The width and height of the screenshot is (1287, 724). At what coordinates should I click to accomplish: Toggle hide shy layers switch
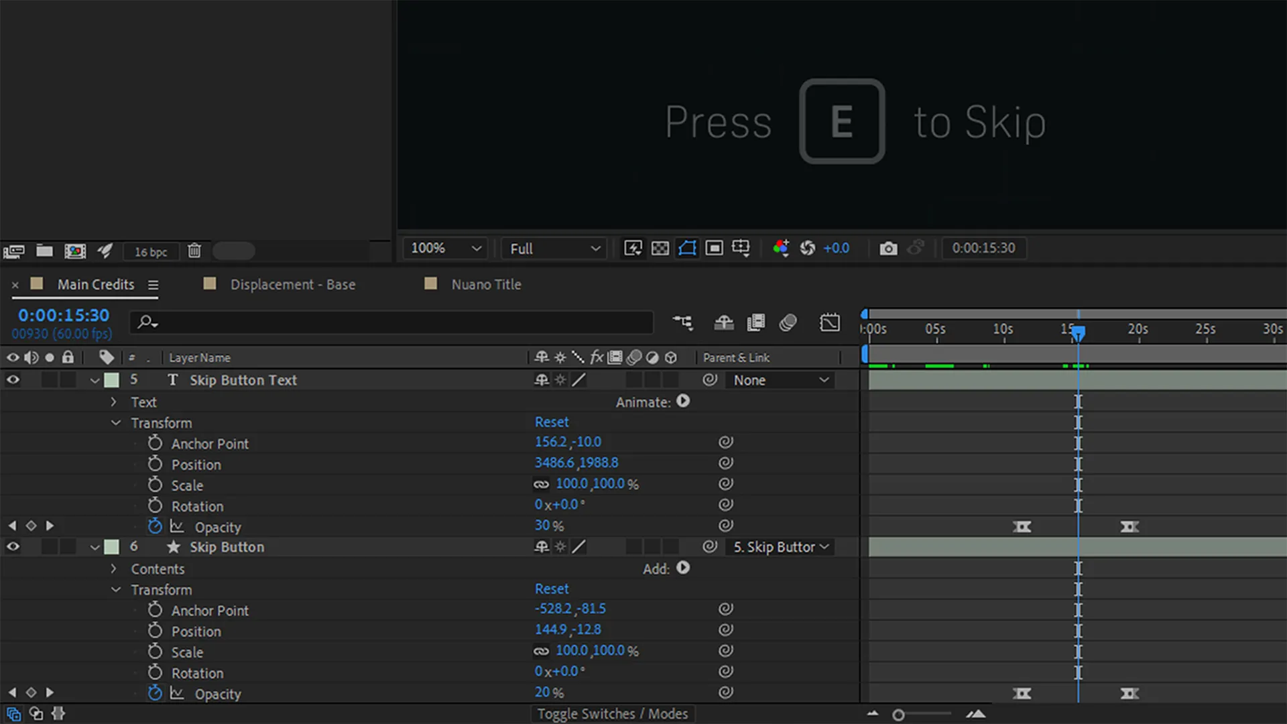tap(724, 322)
